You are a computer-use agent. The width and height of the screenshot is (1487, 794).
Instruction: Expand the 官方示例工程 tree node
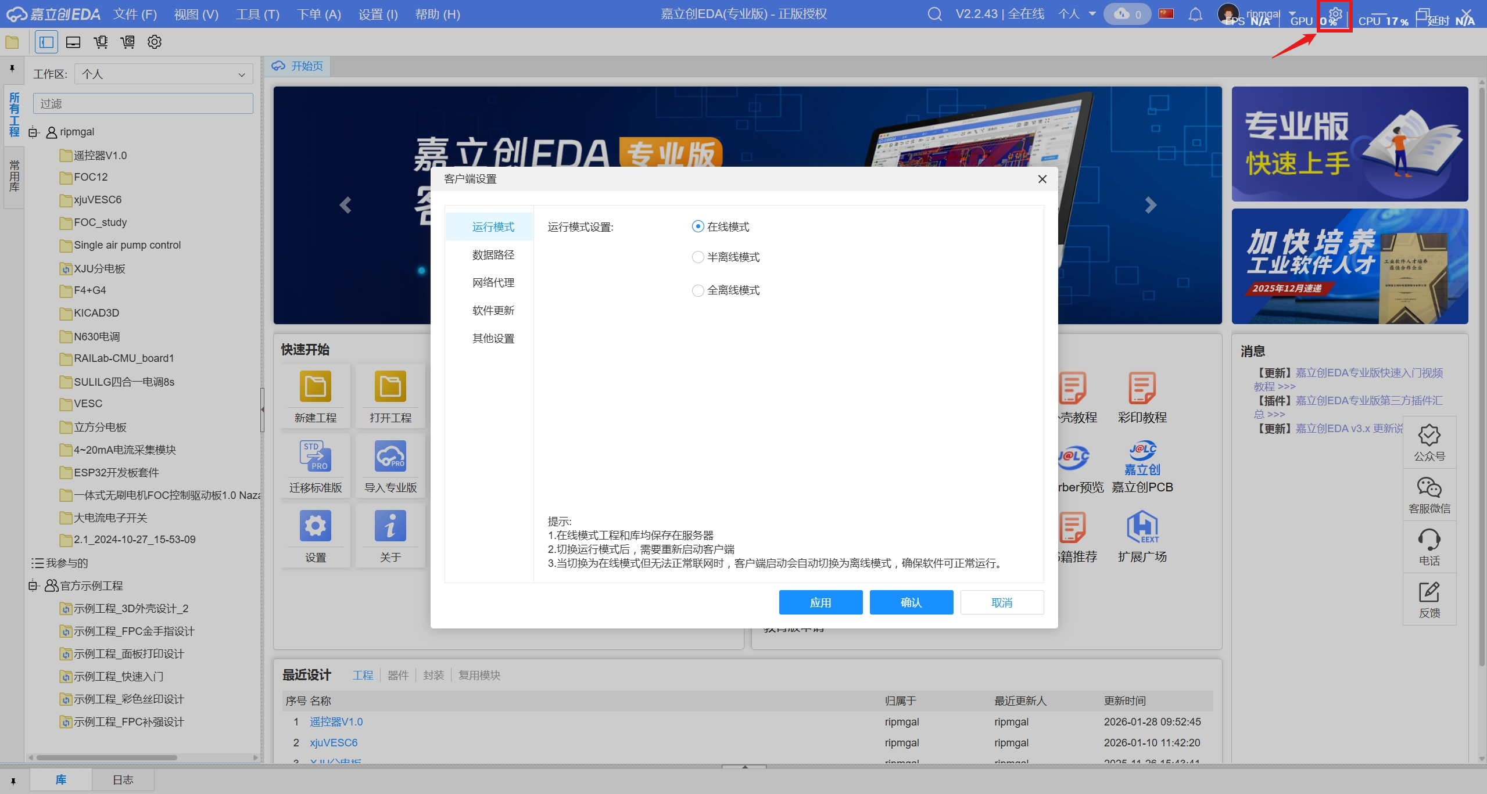coord(33,585)
